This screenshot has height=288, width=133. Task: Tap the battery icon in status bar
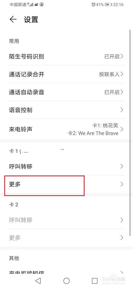coord(108,5)
